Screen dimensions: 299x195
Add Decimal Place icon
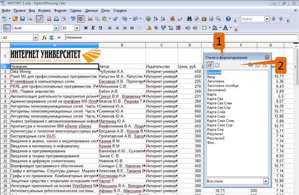click(x=171, y=28)
